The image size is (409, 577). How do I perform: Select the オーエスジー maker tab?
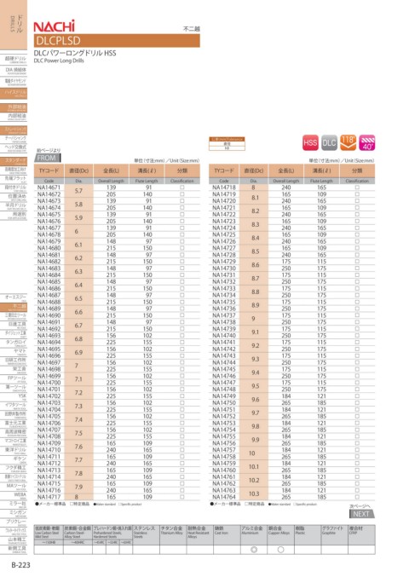pyautogui.click(x=14, y=298)
